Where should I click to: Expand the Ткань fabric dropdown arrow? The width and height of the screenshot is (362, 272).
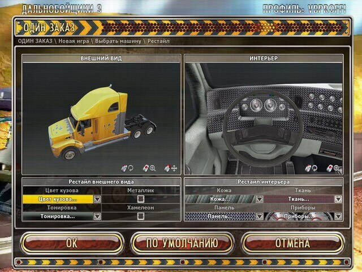[338, 199]
